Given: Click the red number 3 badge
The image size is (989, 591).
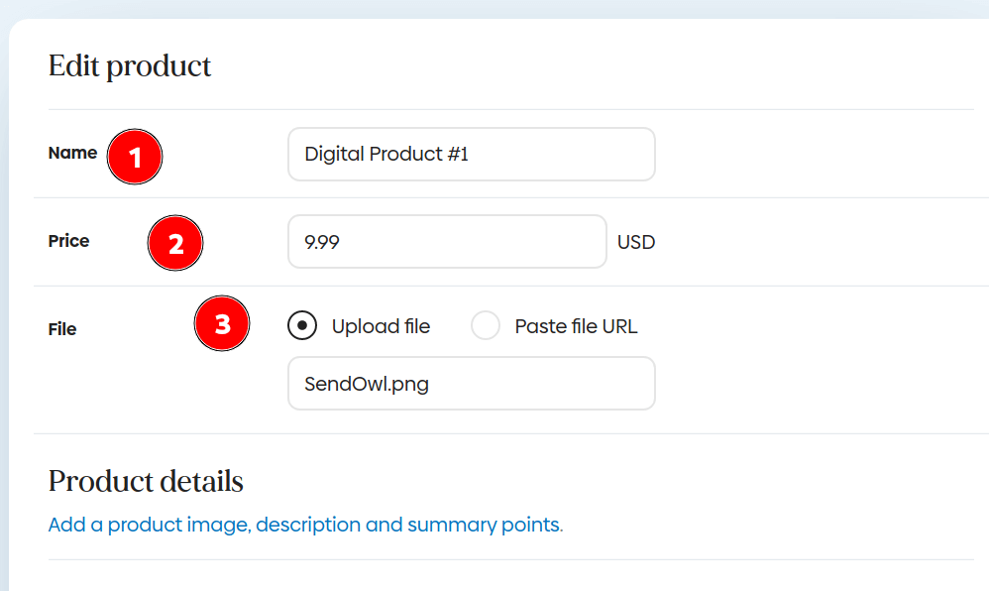Looking at the screenshot, I should [x=222, y=324].
